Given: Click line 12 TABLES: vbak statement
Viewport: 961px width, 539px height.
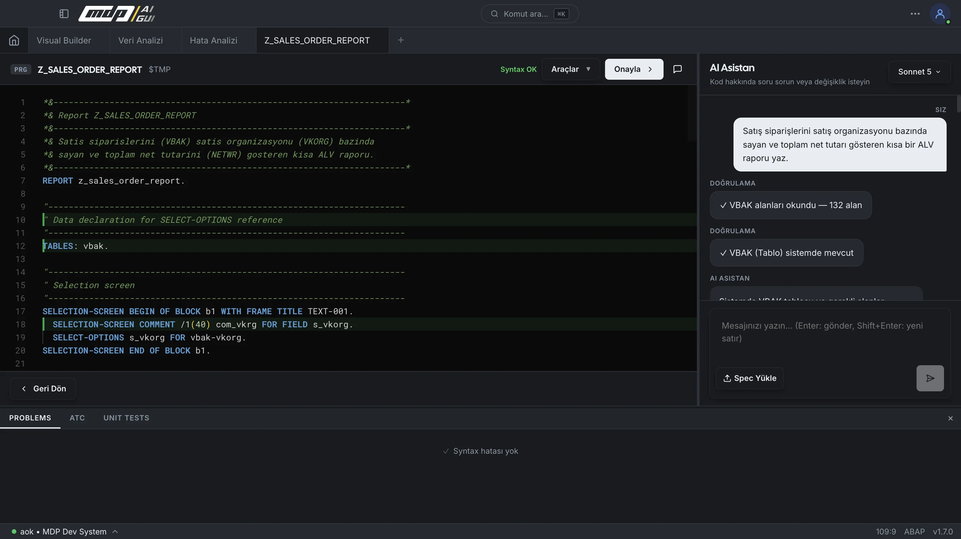Looking at the screenshot, I should coord(75,246).
